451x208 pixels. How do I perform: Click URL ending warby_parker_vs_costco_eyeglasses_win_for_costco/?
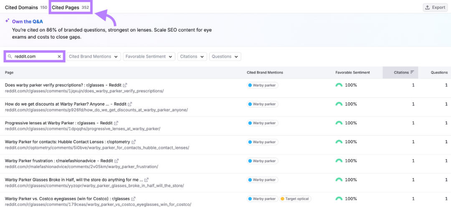[98, 204]
